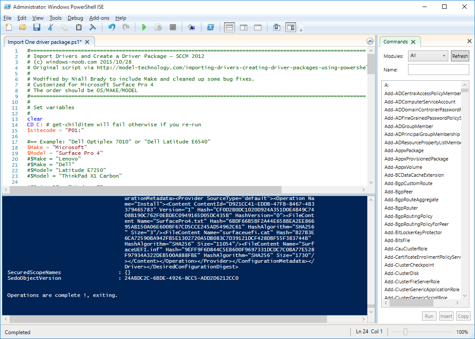Stop operation with the square stop icon

172,27
